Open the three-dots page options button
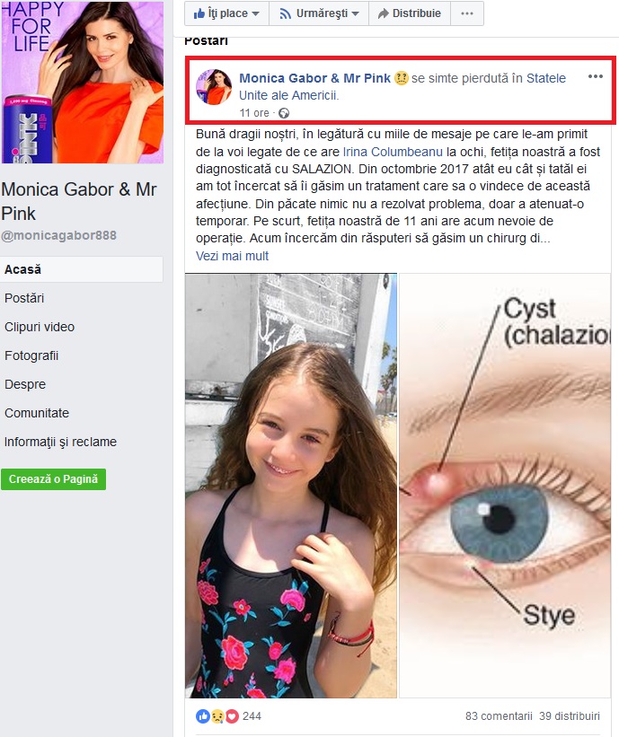This screenshot has width=619, height=737. tap(467, 13)
